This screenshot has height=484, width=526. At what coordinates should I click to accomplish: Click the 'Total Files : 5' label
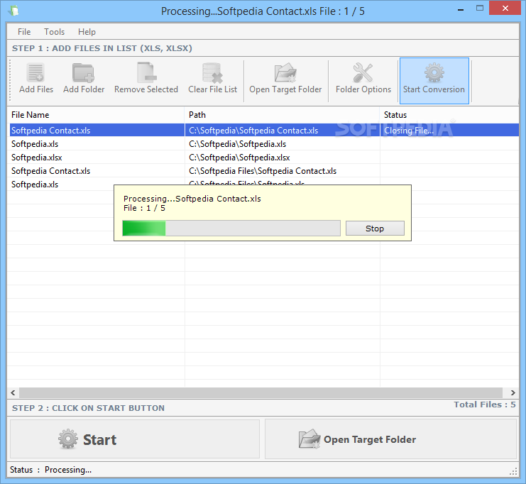pos(485,405)
